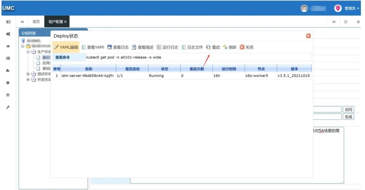The width and height of the screenshot is (365, 190).
Task: Click the 节点 column header
Action: tap(261, 69)
